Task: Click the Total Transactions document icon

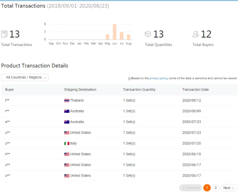Action: click(4, 34)
